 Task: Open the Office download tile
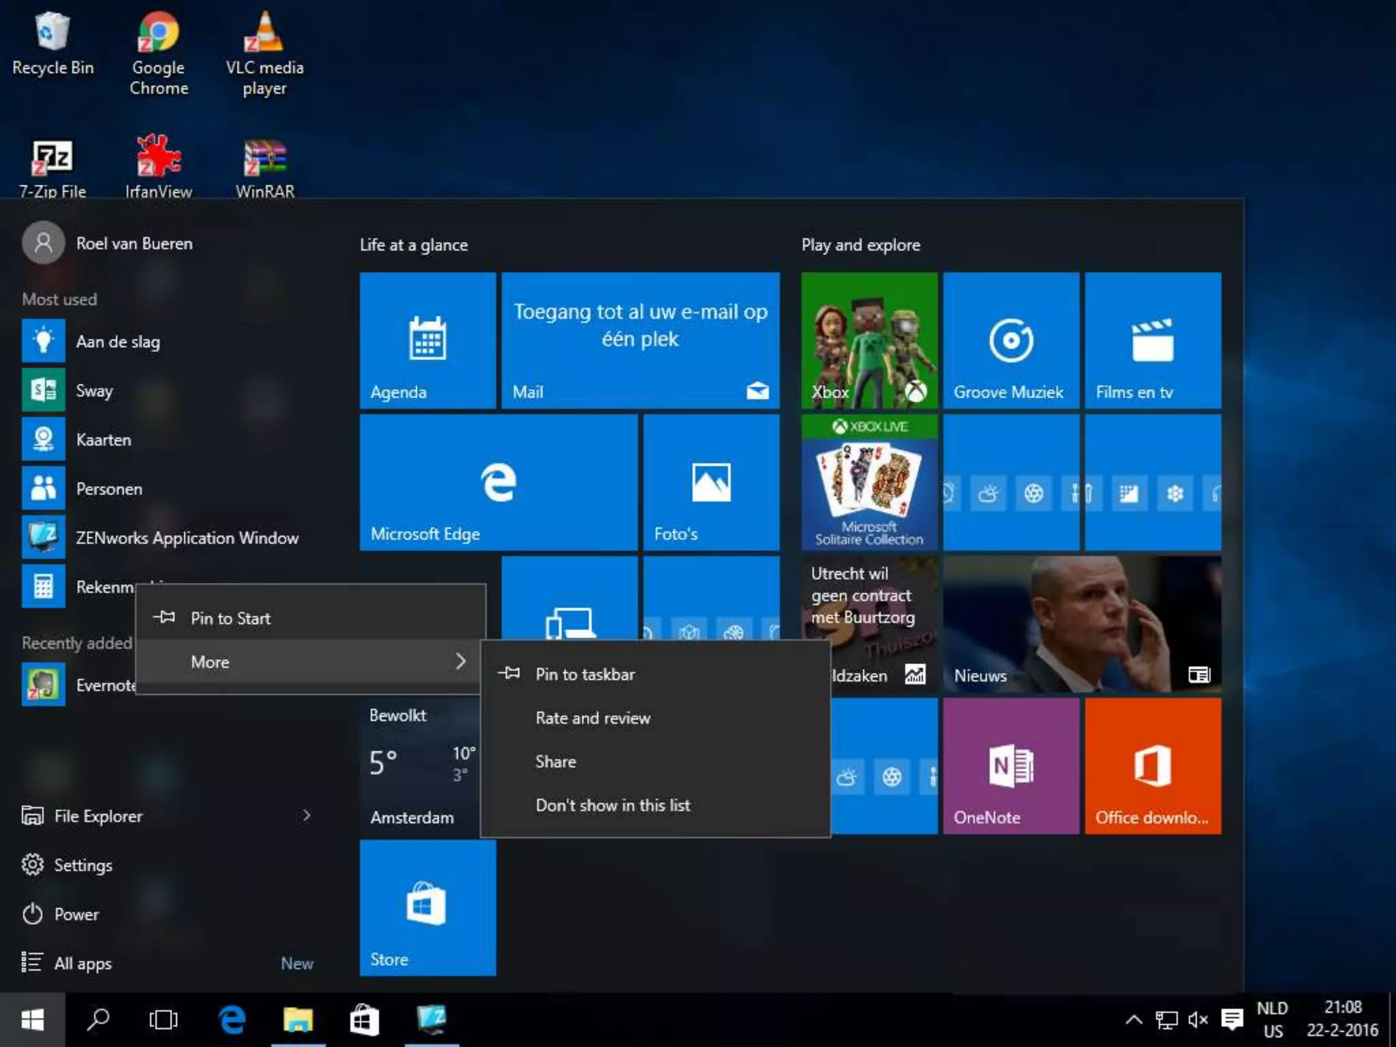coord(1153,765)
